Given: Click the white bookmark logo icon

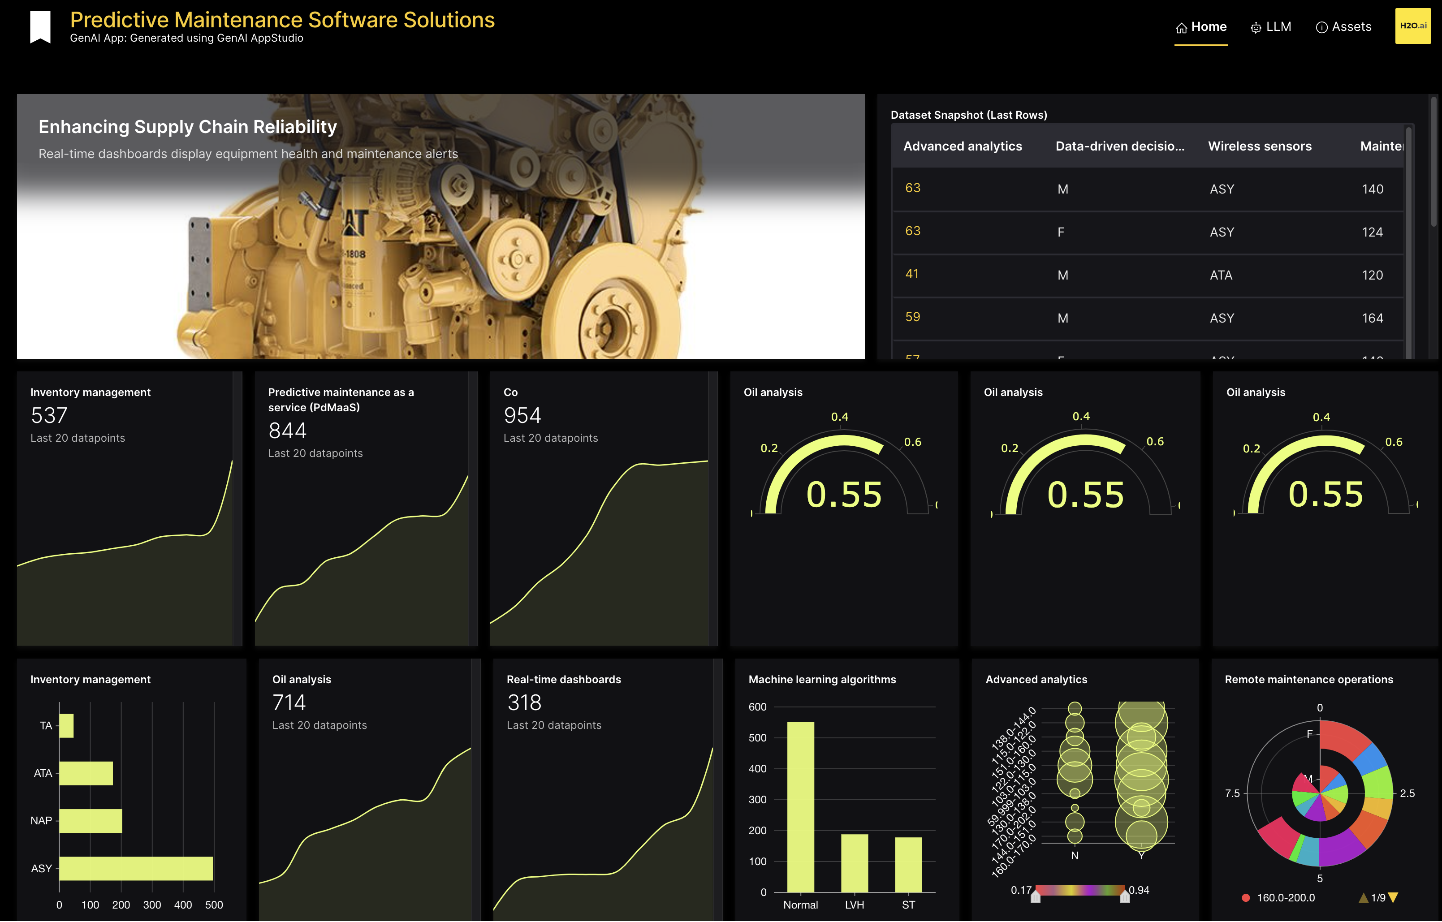Looking at the screenshot, I should click(x=40, y=27).
